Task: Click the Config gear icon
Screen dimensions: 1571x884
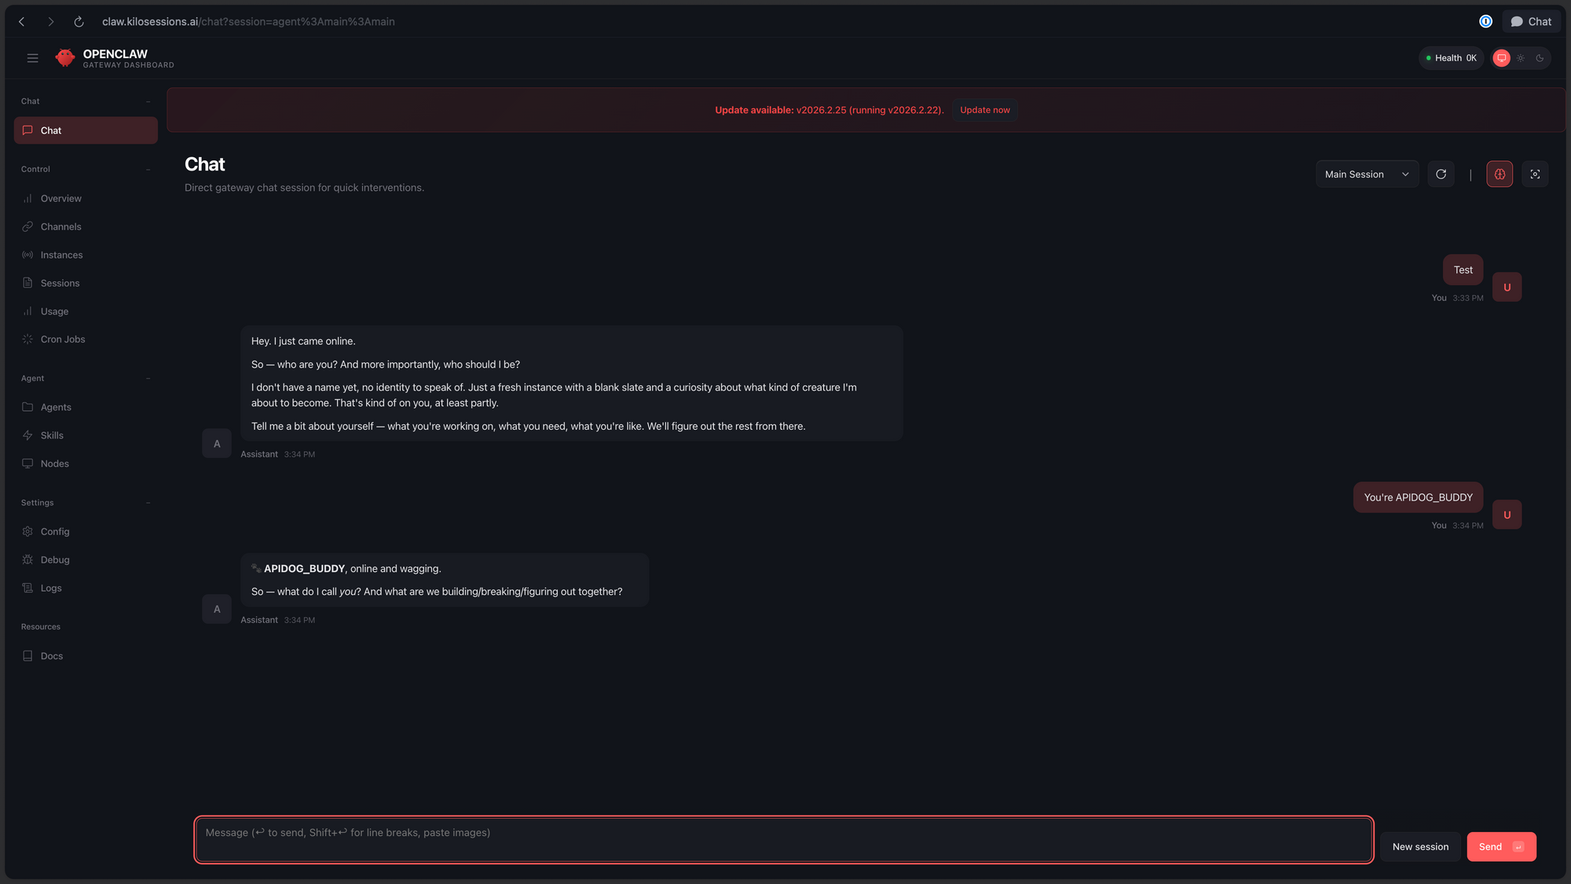Action: [27, 532]
